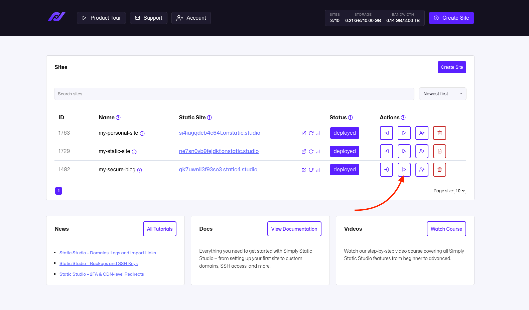Screen dimensions: 529x310
Task: Show help for the Name column
Action: (118, 118)
